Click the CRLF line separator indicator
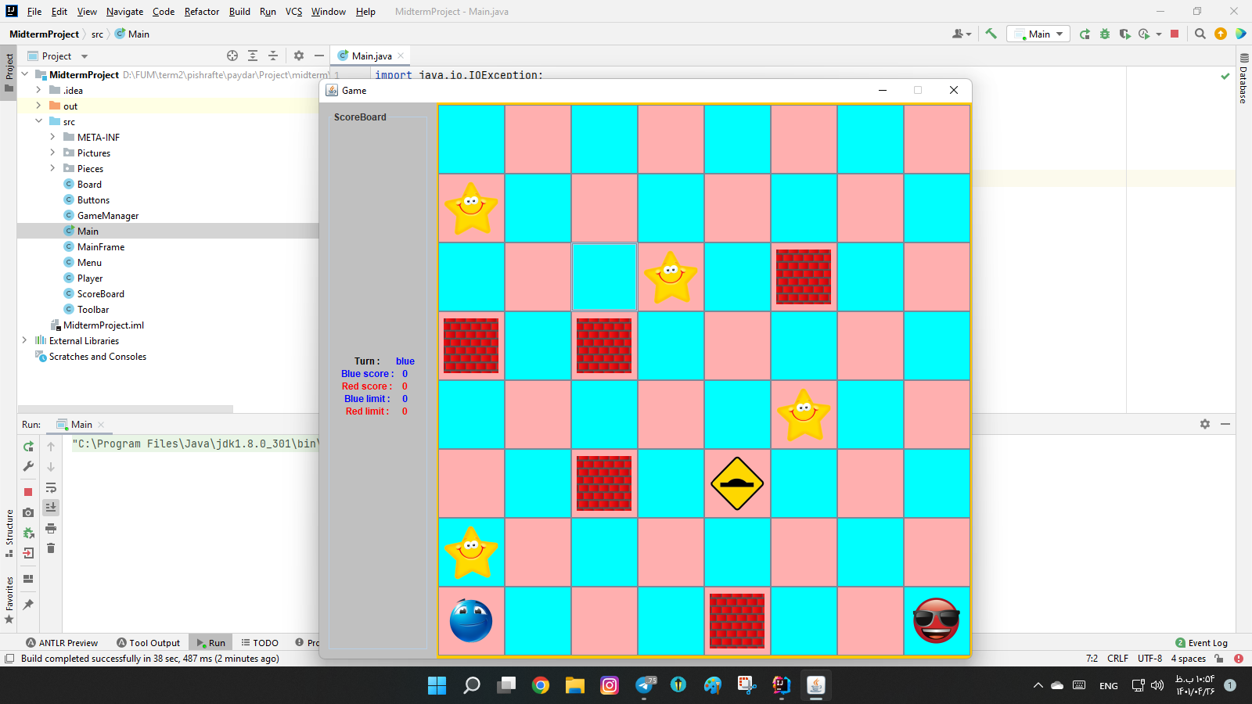1252x704 pixels. point(1117,659)
